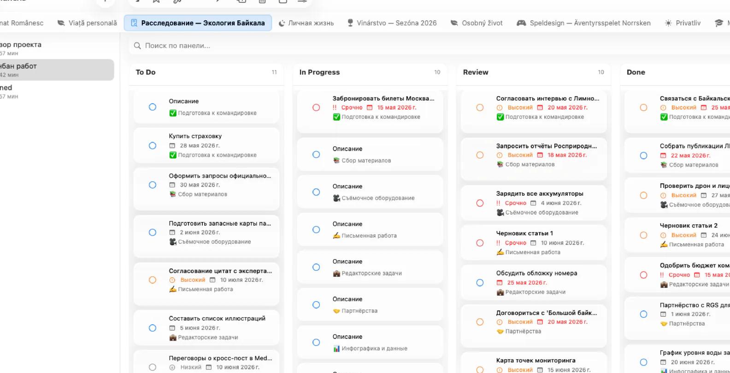Toggle circle for Запросить отчёты Росприродн
Screen dimensions: 730x373
[x=480, y=155]
